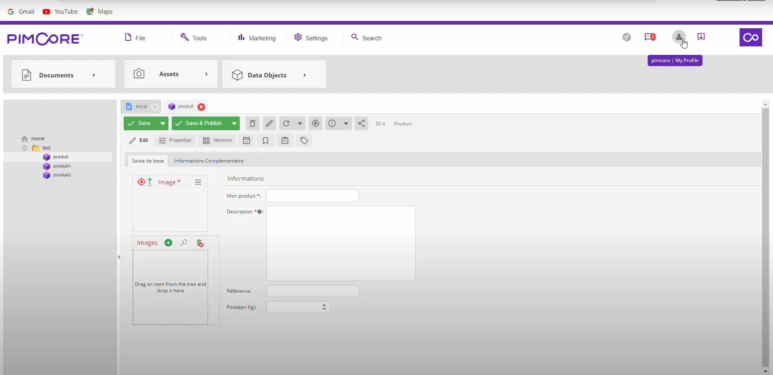The height and width of the screenshot is (375, 773).
Task: Add an image with the green plus icon
Action: tap(168, 242)
